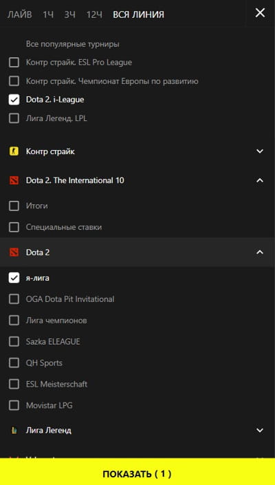The width and height of the screenshot is (275, 485).
Task: Select the 3Ч time filter tab
Action: 70,14
